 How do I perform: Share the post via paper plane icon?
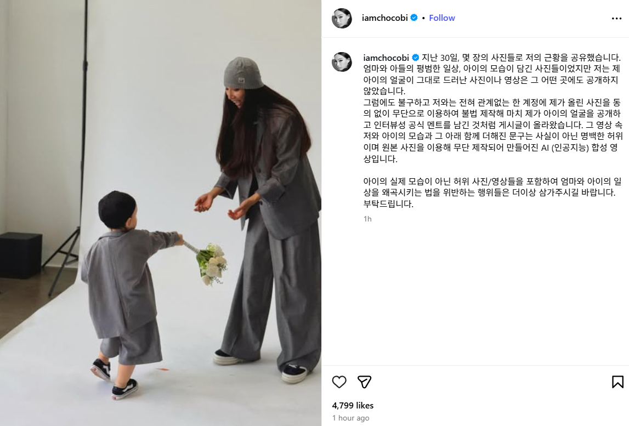tap(364, 382)
